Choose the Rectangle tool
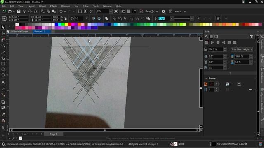The width and height of the screenshot is (264, 148). (3, 64)
